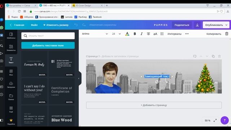Open the Background sidebar panel
This screenshot has width=231, height=130.
pos(11,72)
